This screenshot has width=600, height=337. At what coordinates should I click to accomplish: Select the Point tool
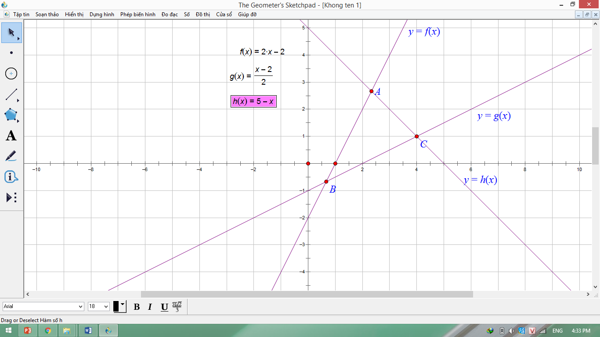[x=11, y=53]
